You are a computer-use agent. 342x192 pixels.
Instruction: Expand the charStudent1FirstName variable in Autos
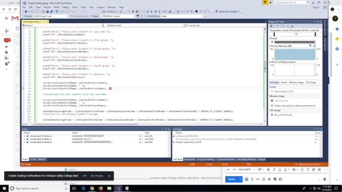24,136
